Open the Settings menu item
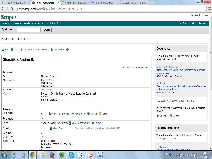This screenshot has width=212, height=159. [x=60, y=23]
